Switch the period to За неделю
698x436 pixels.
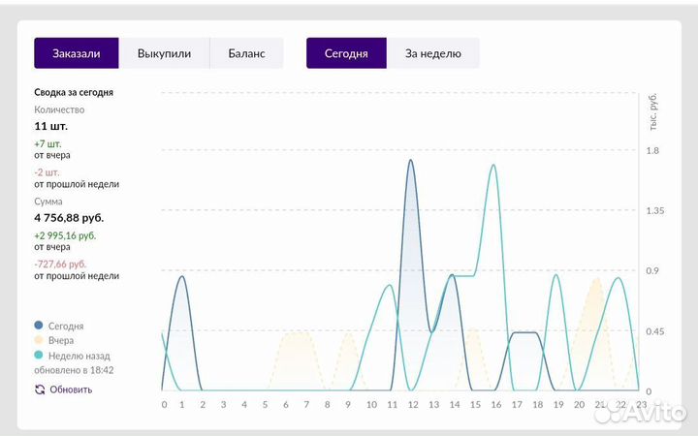(x=432, y=53)
